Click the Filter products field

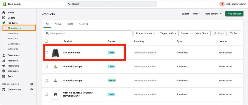(x=88, y=33)
